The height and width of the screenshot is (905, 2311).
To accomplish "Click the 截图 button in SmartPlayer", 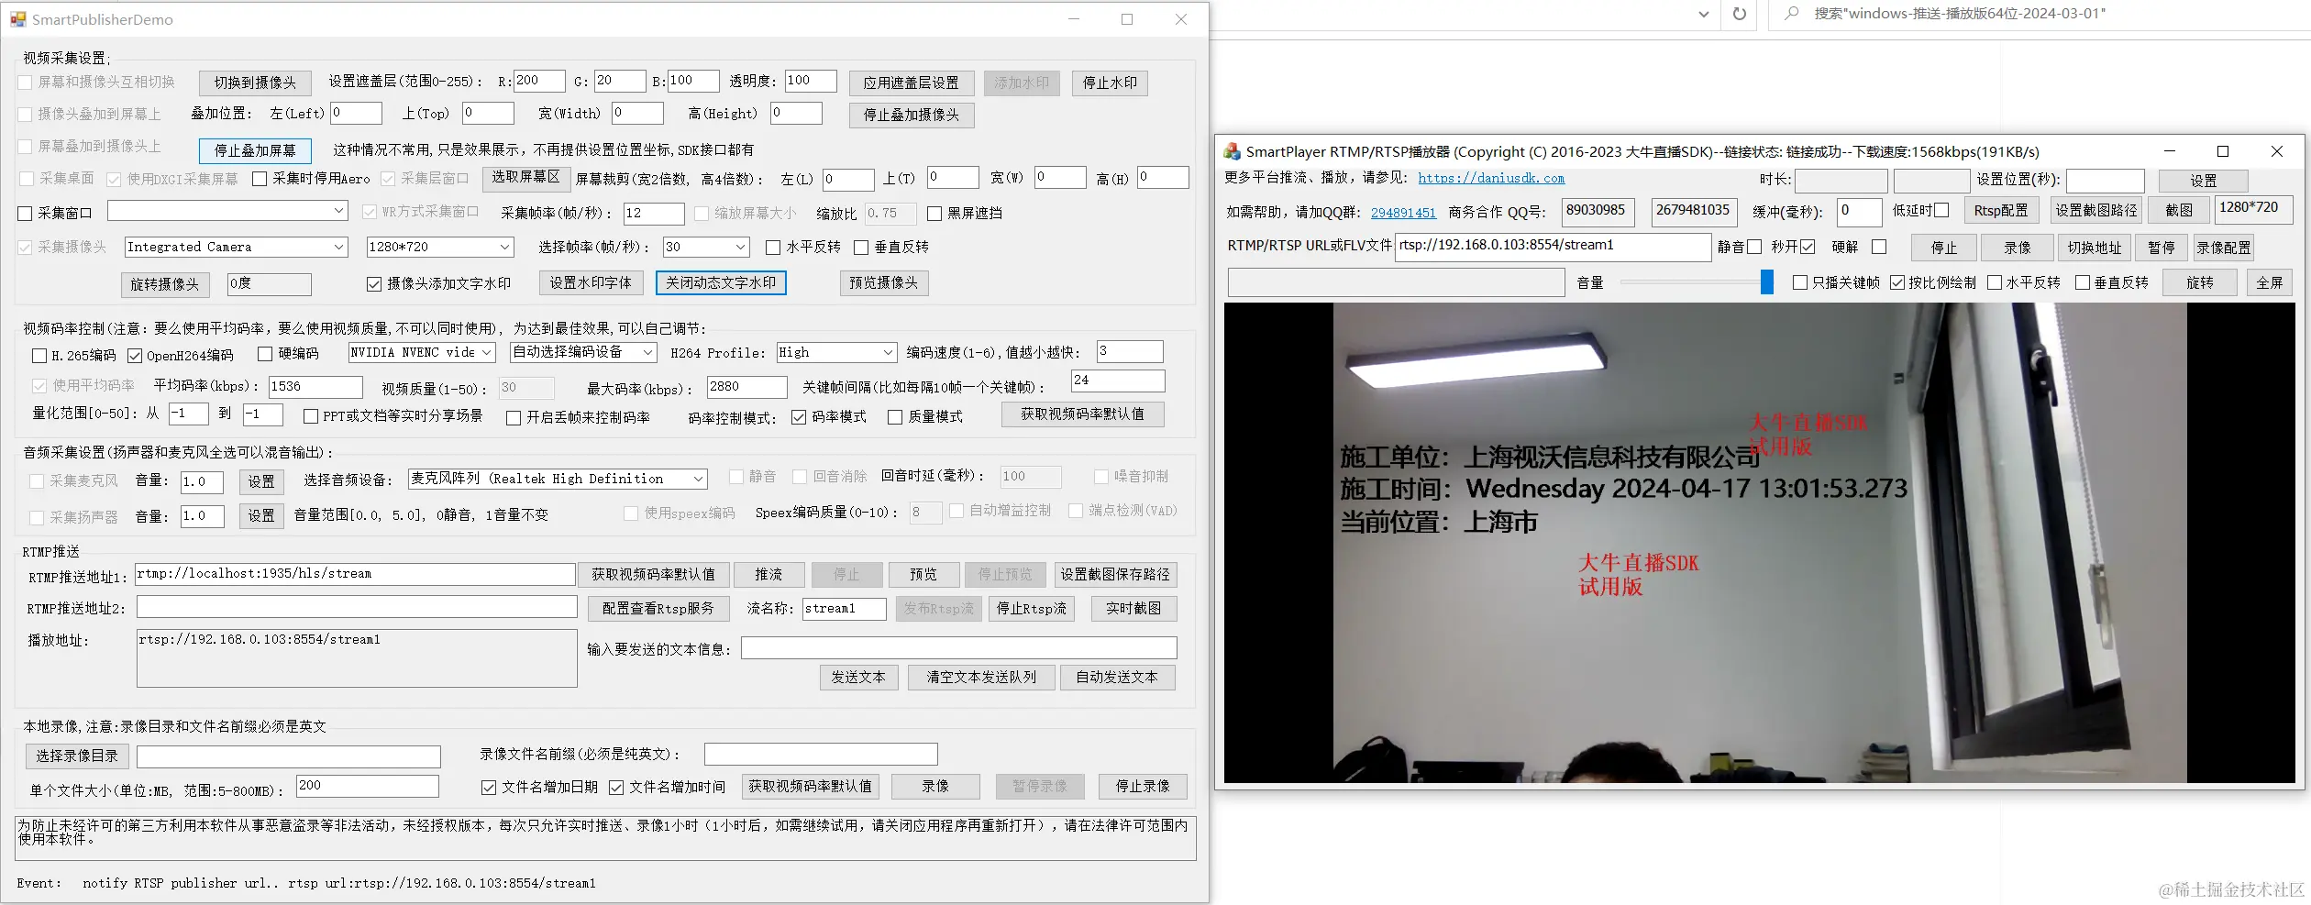I will tap(2180, 211).
